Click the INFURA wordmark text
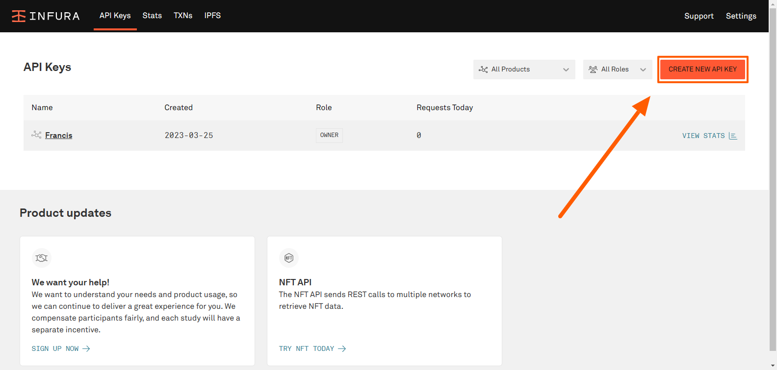The image size is (777, 370). click(54, 16)
